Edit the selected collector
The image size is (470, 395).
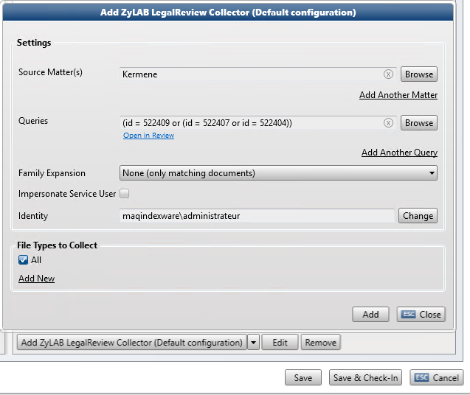tap(280, 343)
